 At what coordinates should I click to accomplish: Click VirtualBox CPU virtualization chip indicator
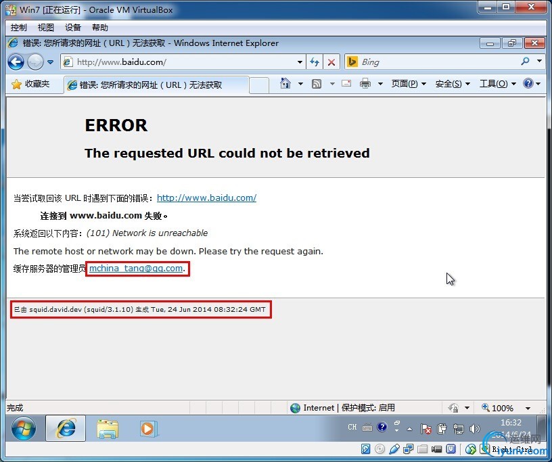pos(451,449)
